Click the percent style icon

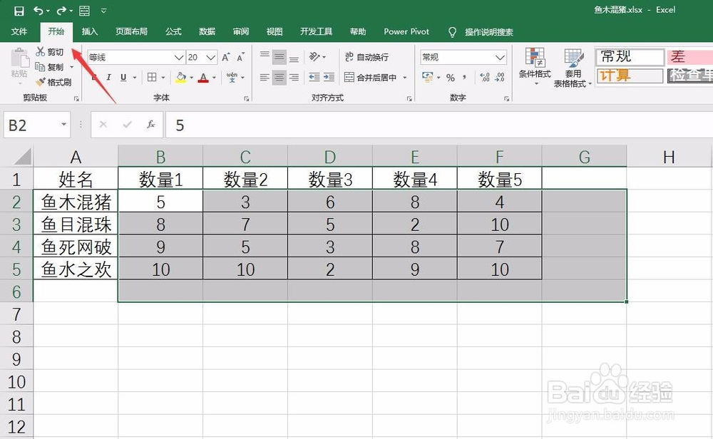tap(450, 78)
